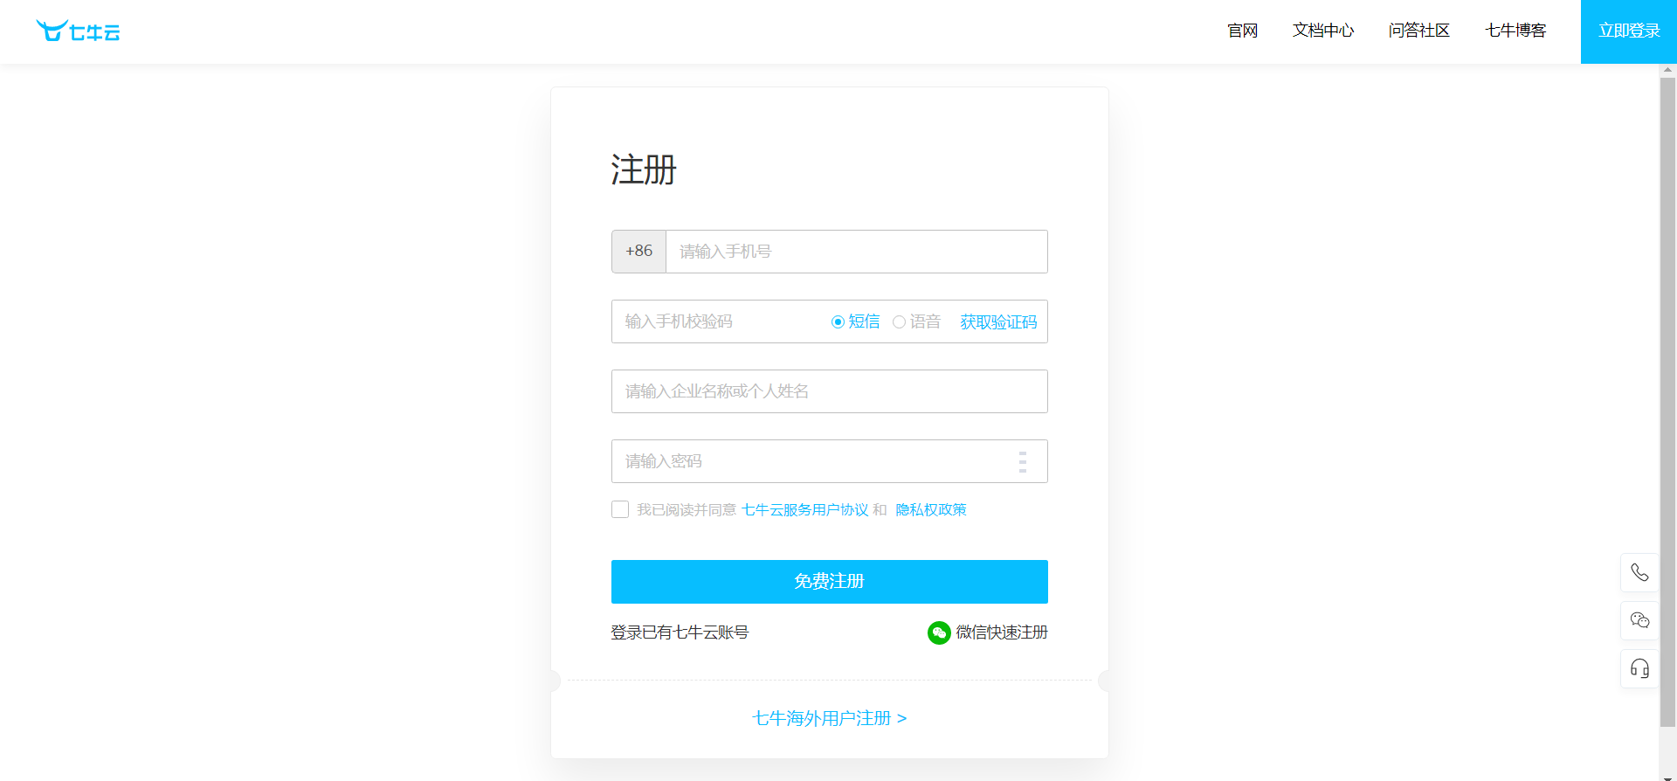Click the 注册 heading text

(644, 169)
